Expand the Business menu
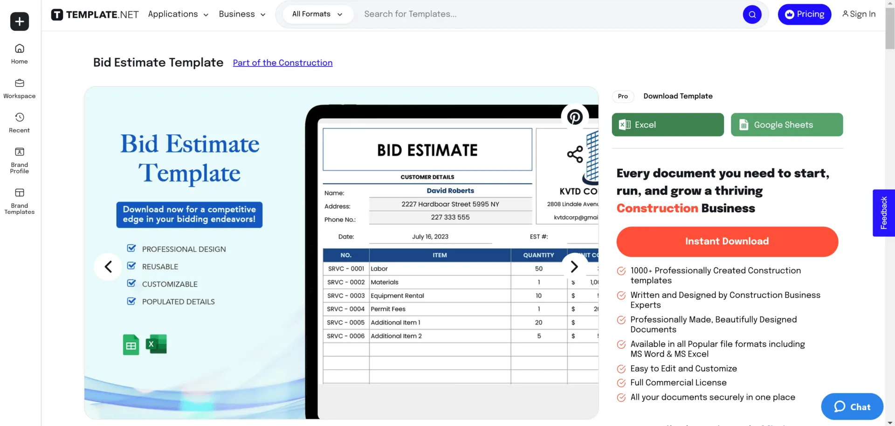The image size is (895, 426). [x=242, y=14]
